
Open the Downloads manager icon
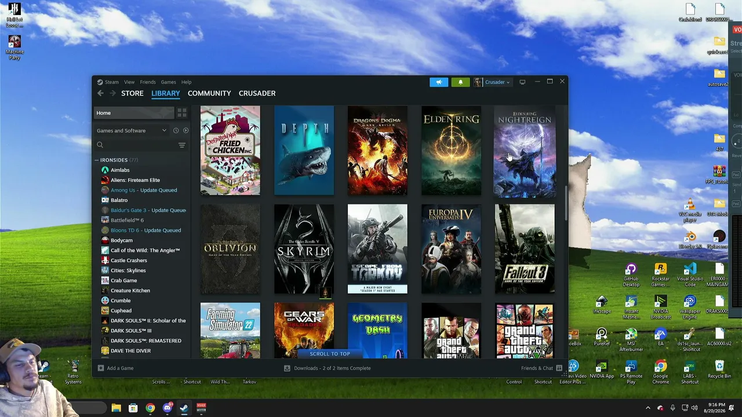point(287,368)
